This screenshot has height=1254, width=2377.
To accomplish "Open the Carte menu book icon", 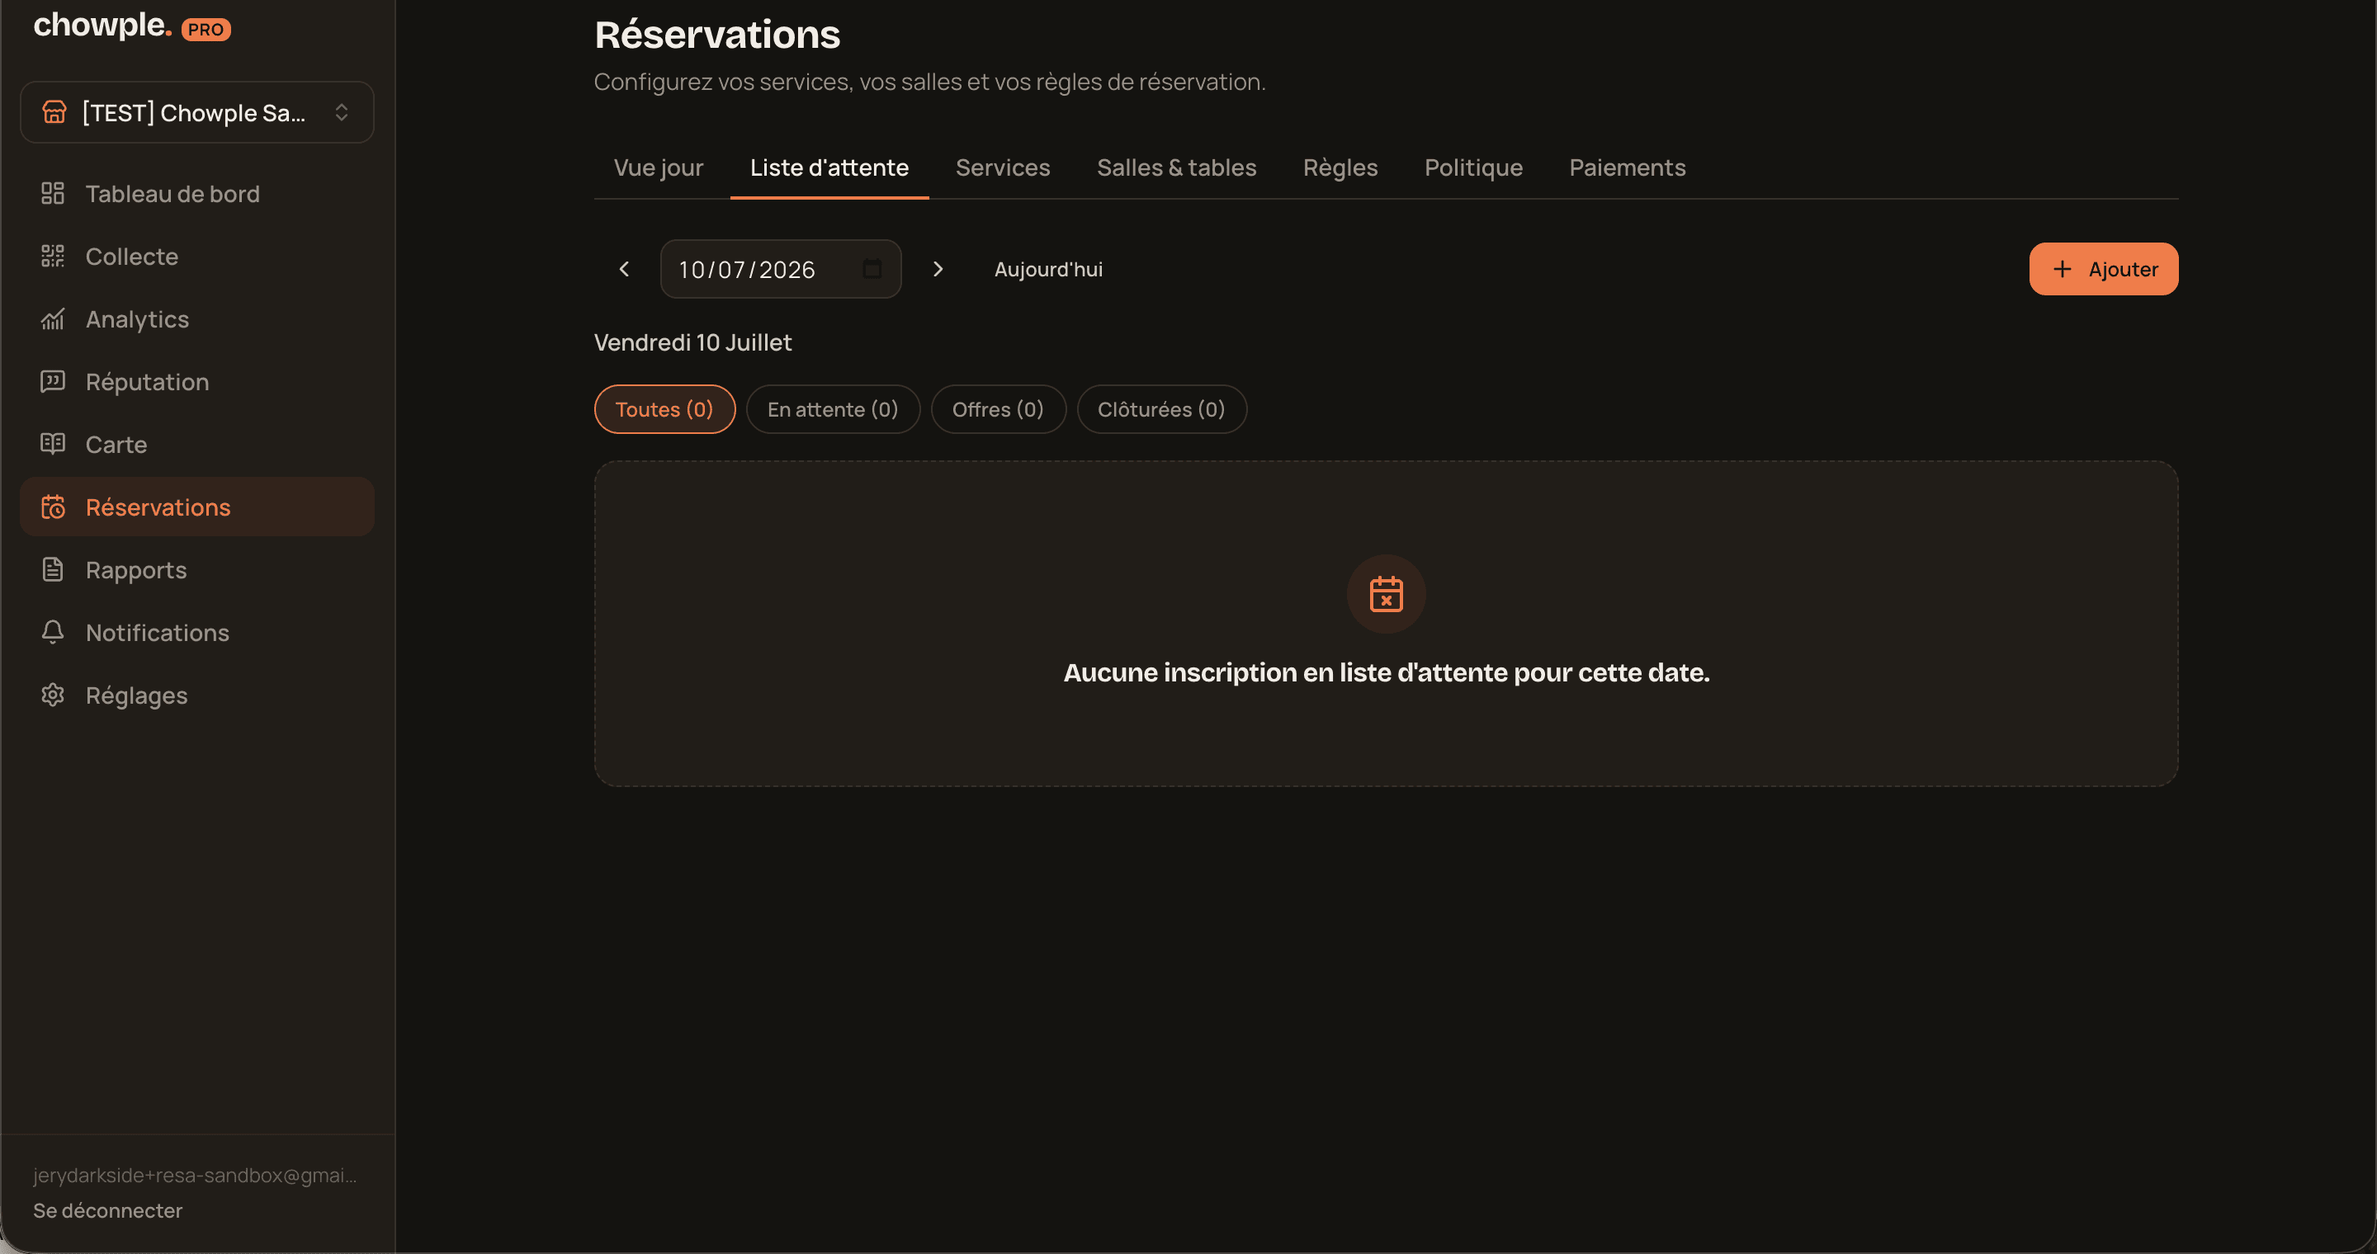I will pos(53,445).
